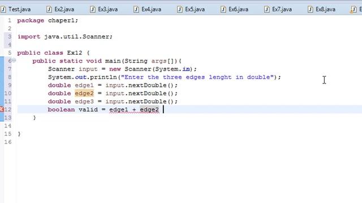The height and width of the screenshot is (203, 362).
Task: Click 'chaper1' package name on line 1
Action: coord(61,20)
